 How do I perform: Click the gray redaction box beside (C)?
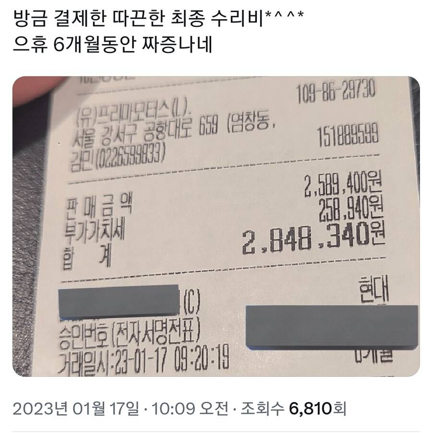[119, 301]
